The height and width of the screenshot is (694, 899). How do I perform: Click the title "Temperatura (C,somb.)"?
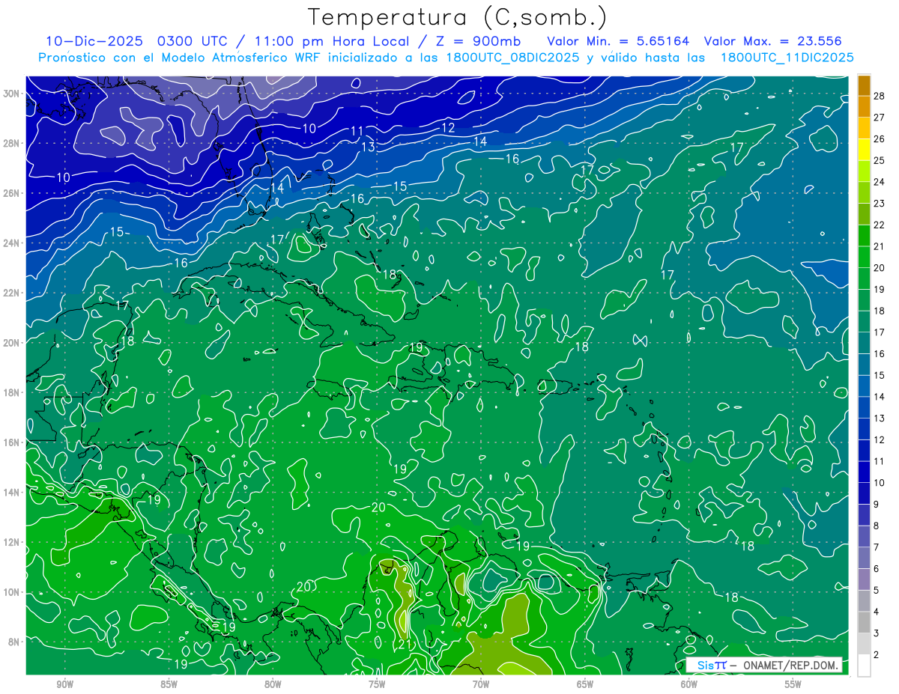tap(458, 17)
